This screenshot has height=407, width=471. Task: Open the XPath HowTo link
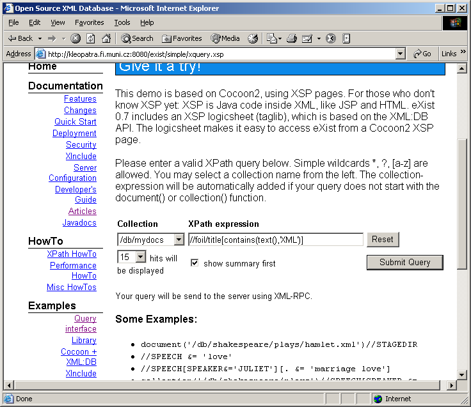[72, 254]
